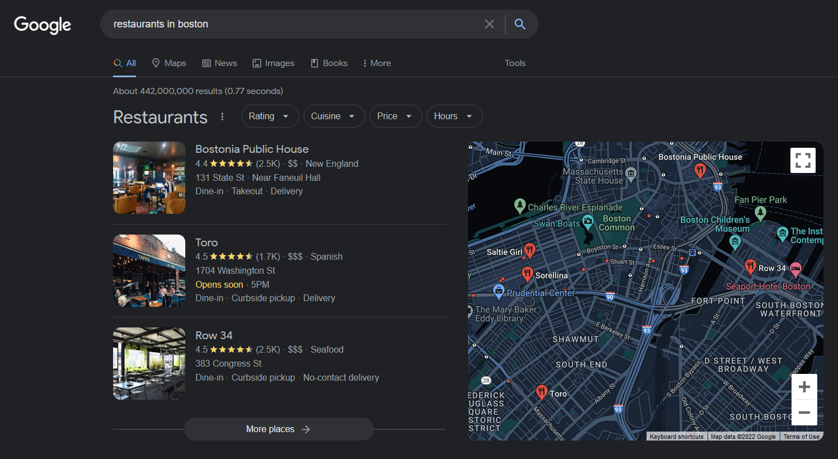Click the Saltie Girl restaurant pin
Screen dimensions: 838x459
pos(530,250)
